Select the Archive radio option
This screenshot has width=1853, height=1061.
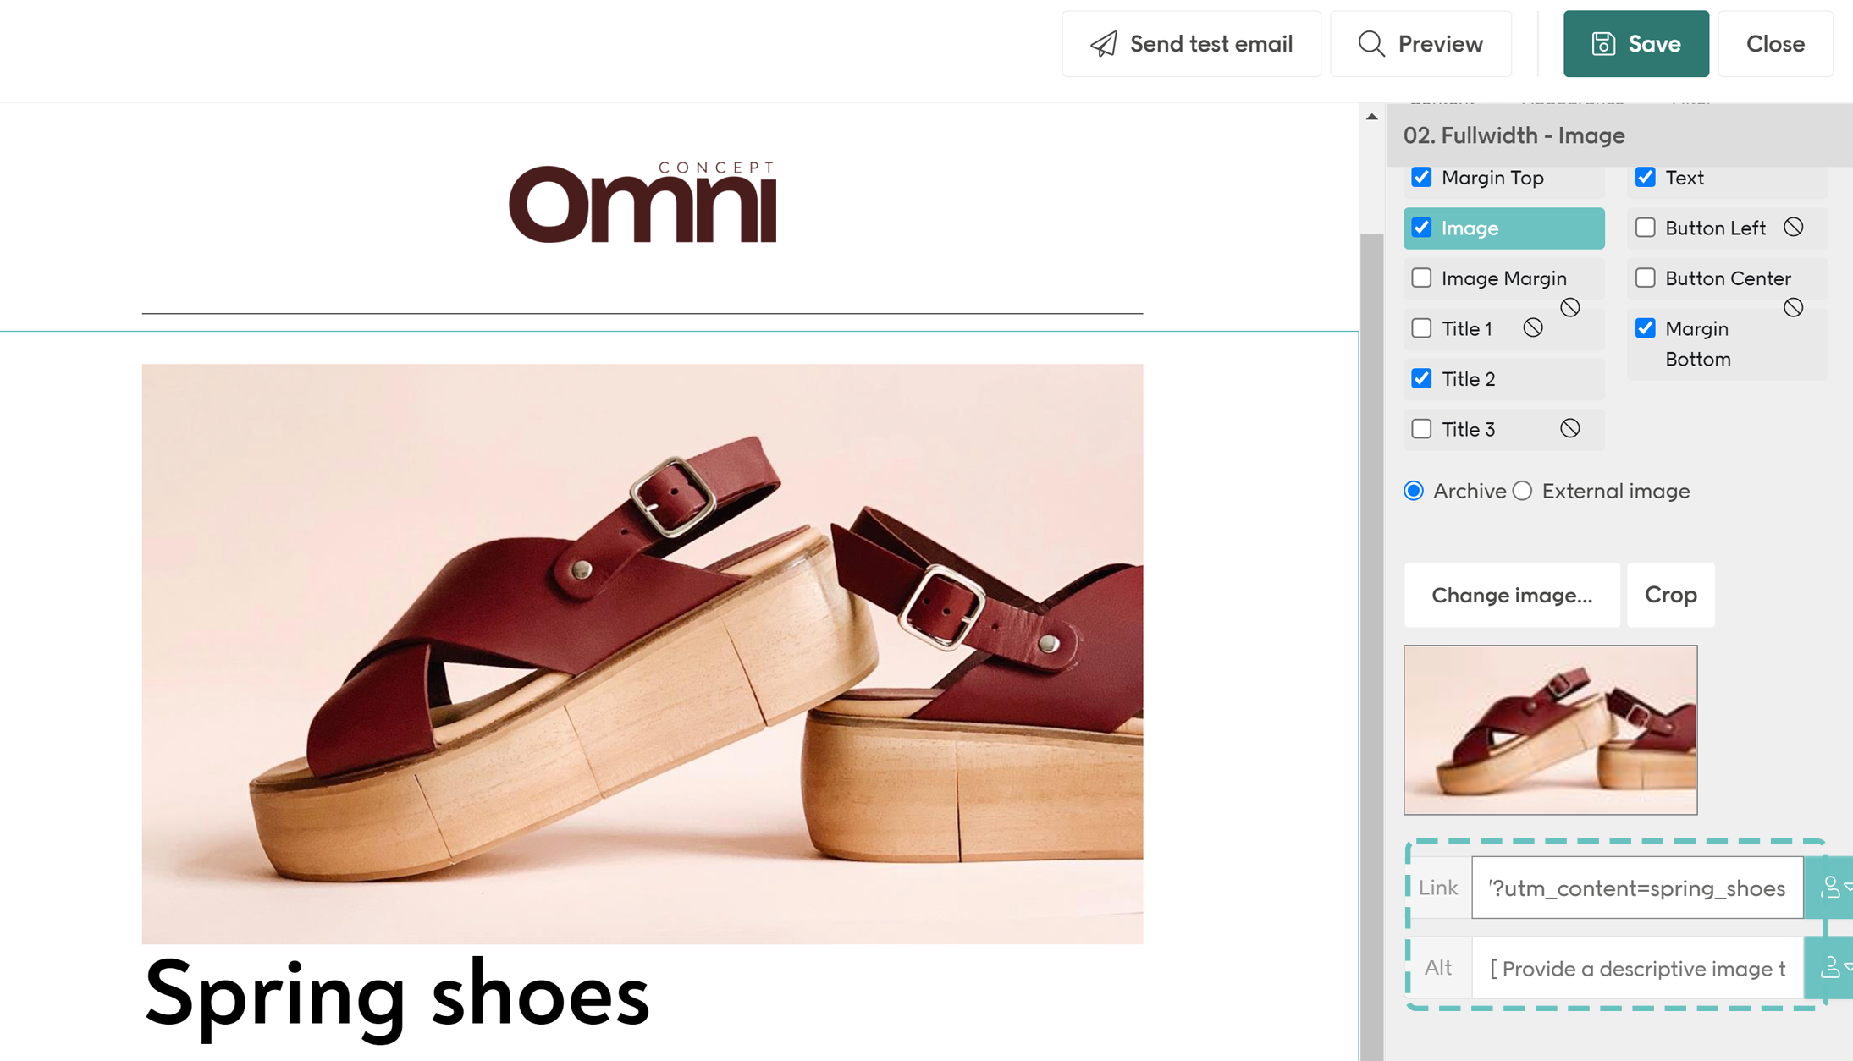(x=1414, y=491)
